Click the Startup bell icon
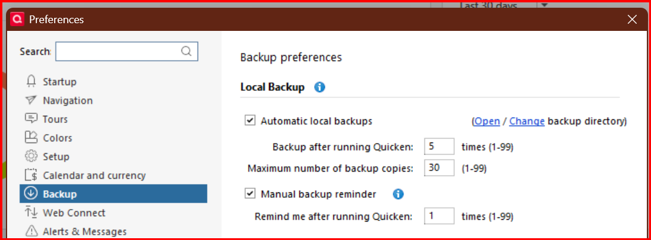651x240 pixels. [x=32, y=81]
